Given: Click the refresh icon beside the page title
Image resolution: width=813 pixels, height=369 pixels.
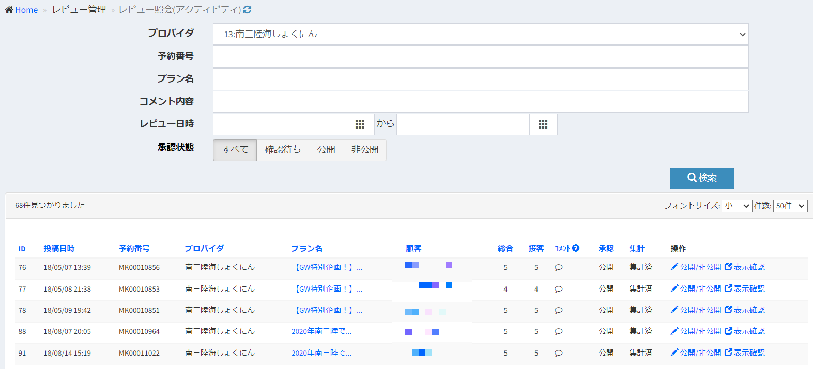Looking at the screenshot, I should [x=247, y=10].
